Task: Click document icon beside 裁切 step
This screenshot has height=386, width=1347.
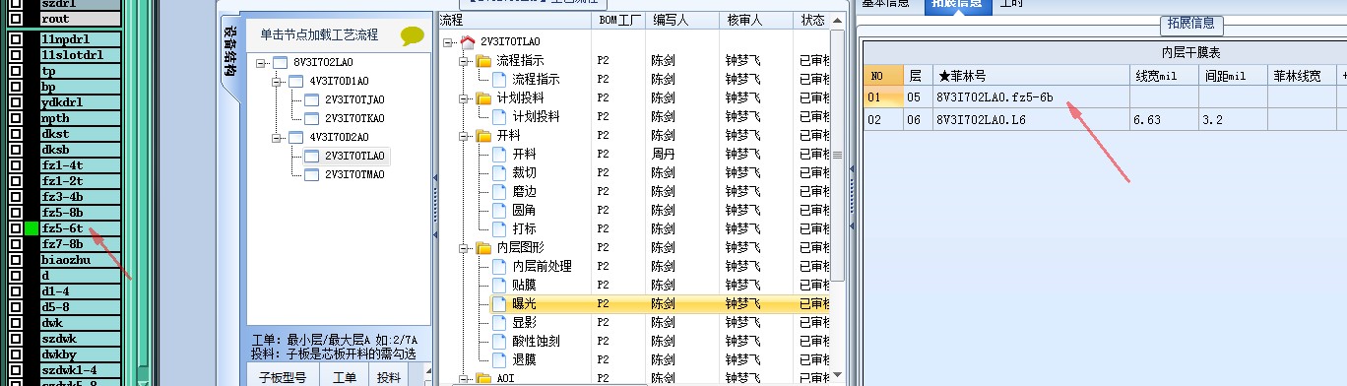Action: [x=498, y=173]
